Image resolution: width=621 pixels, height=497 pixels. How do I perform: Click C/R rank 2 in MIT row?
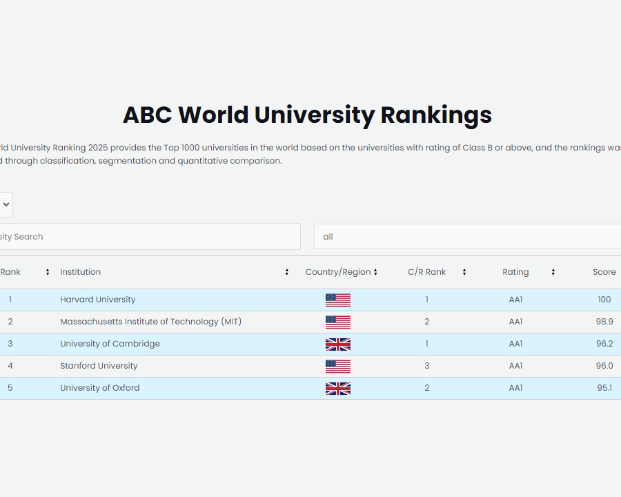427,322
